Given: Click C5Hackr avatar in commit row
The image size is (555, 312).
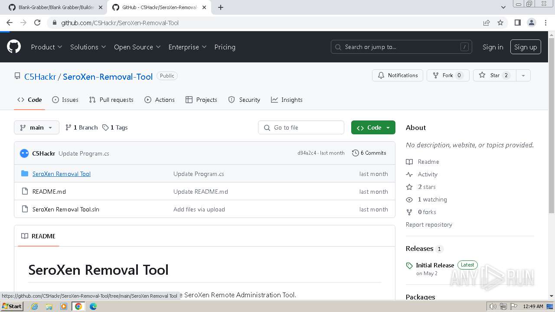Looking at the screenshot, I should (x=24, y=153).
